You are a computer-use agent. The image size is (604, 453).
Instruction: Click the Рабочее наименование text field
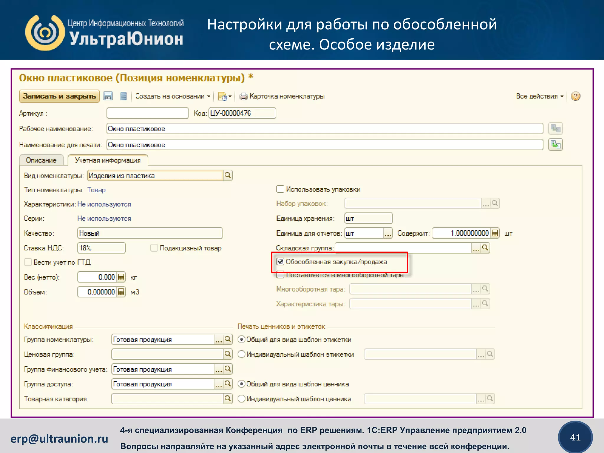coord(325,129)
